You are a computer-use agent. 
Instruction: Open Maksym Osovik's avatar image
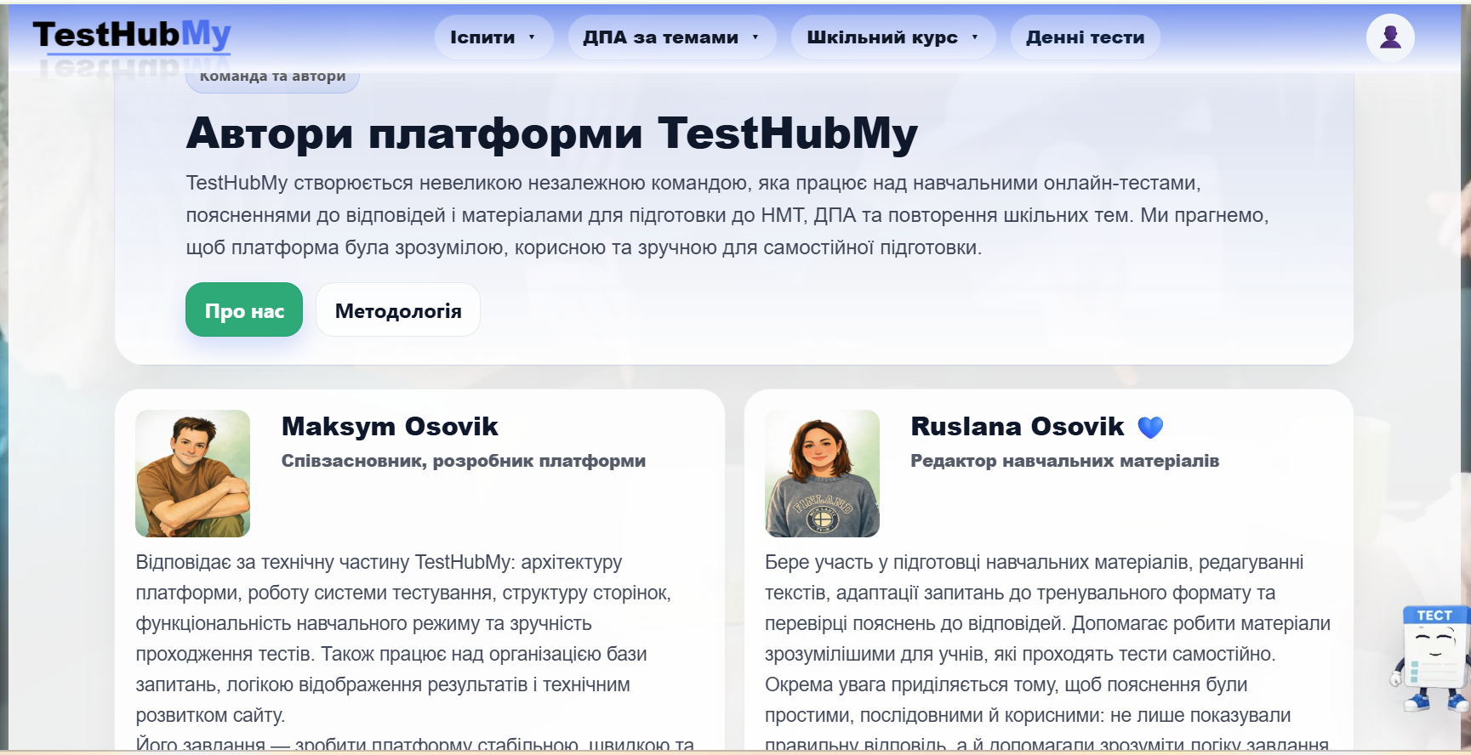(193, 474)
